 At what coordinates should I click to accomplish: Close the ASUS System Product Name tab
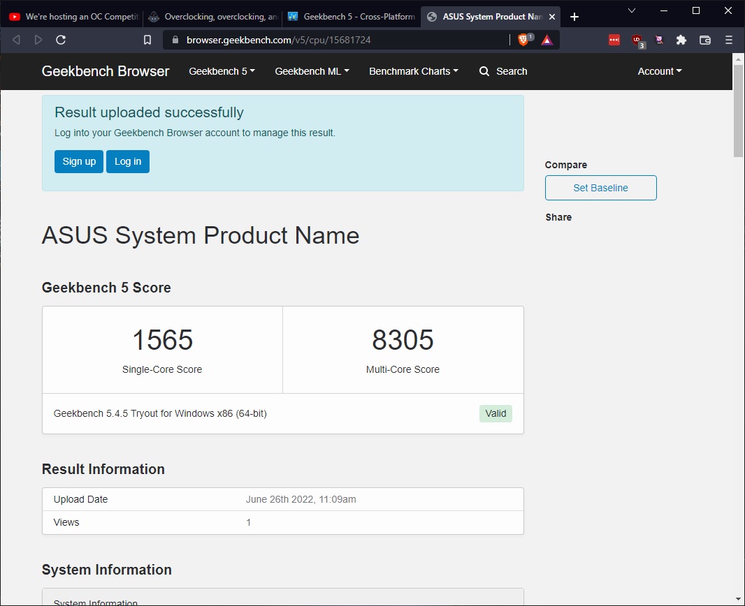552,17
